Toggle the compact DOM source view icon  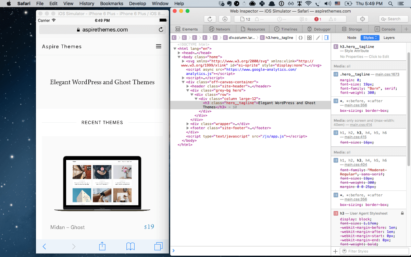point(300,37)
